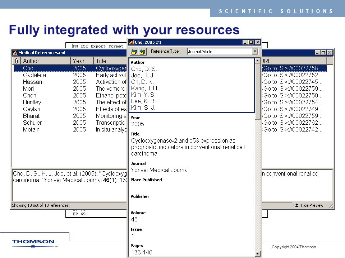Open the Reference Type dropdown
This screenshot has width=345, height=258.
255,51
